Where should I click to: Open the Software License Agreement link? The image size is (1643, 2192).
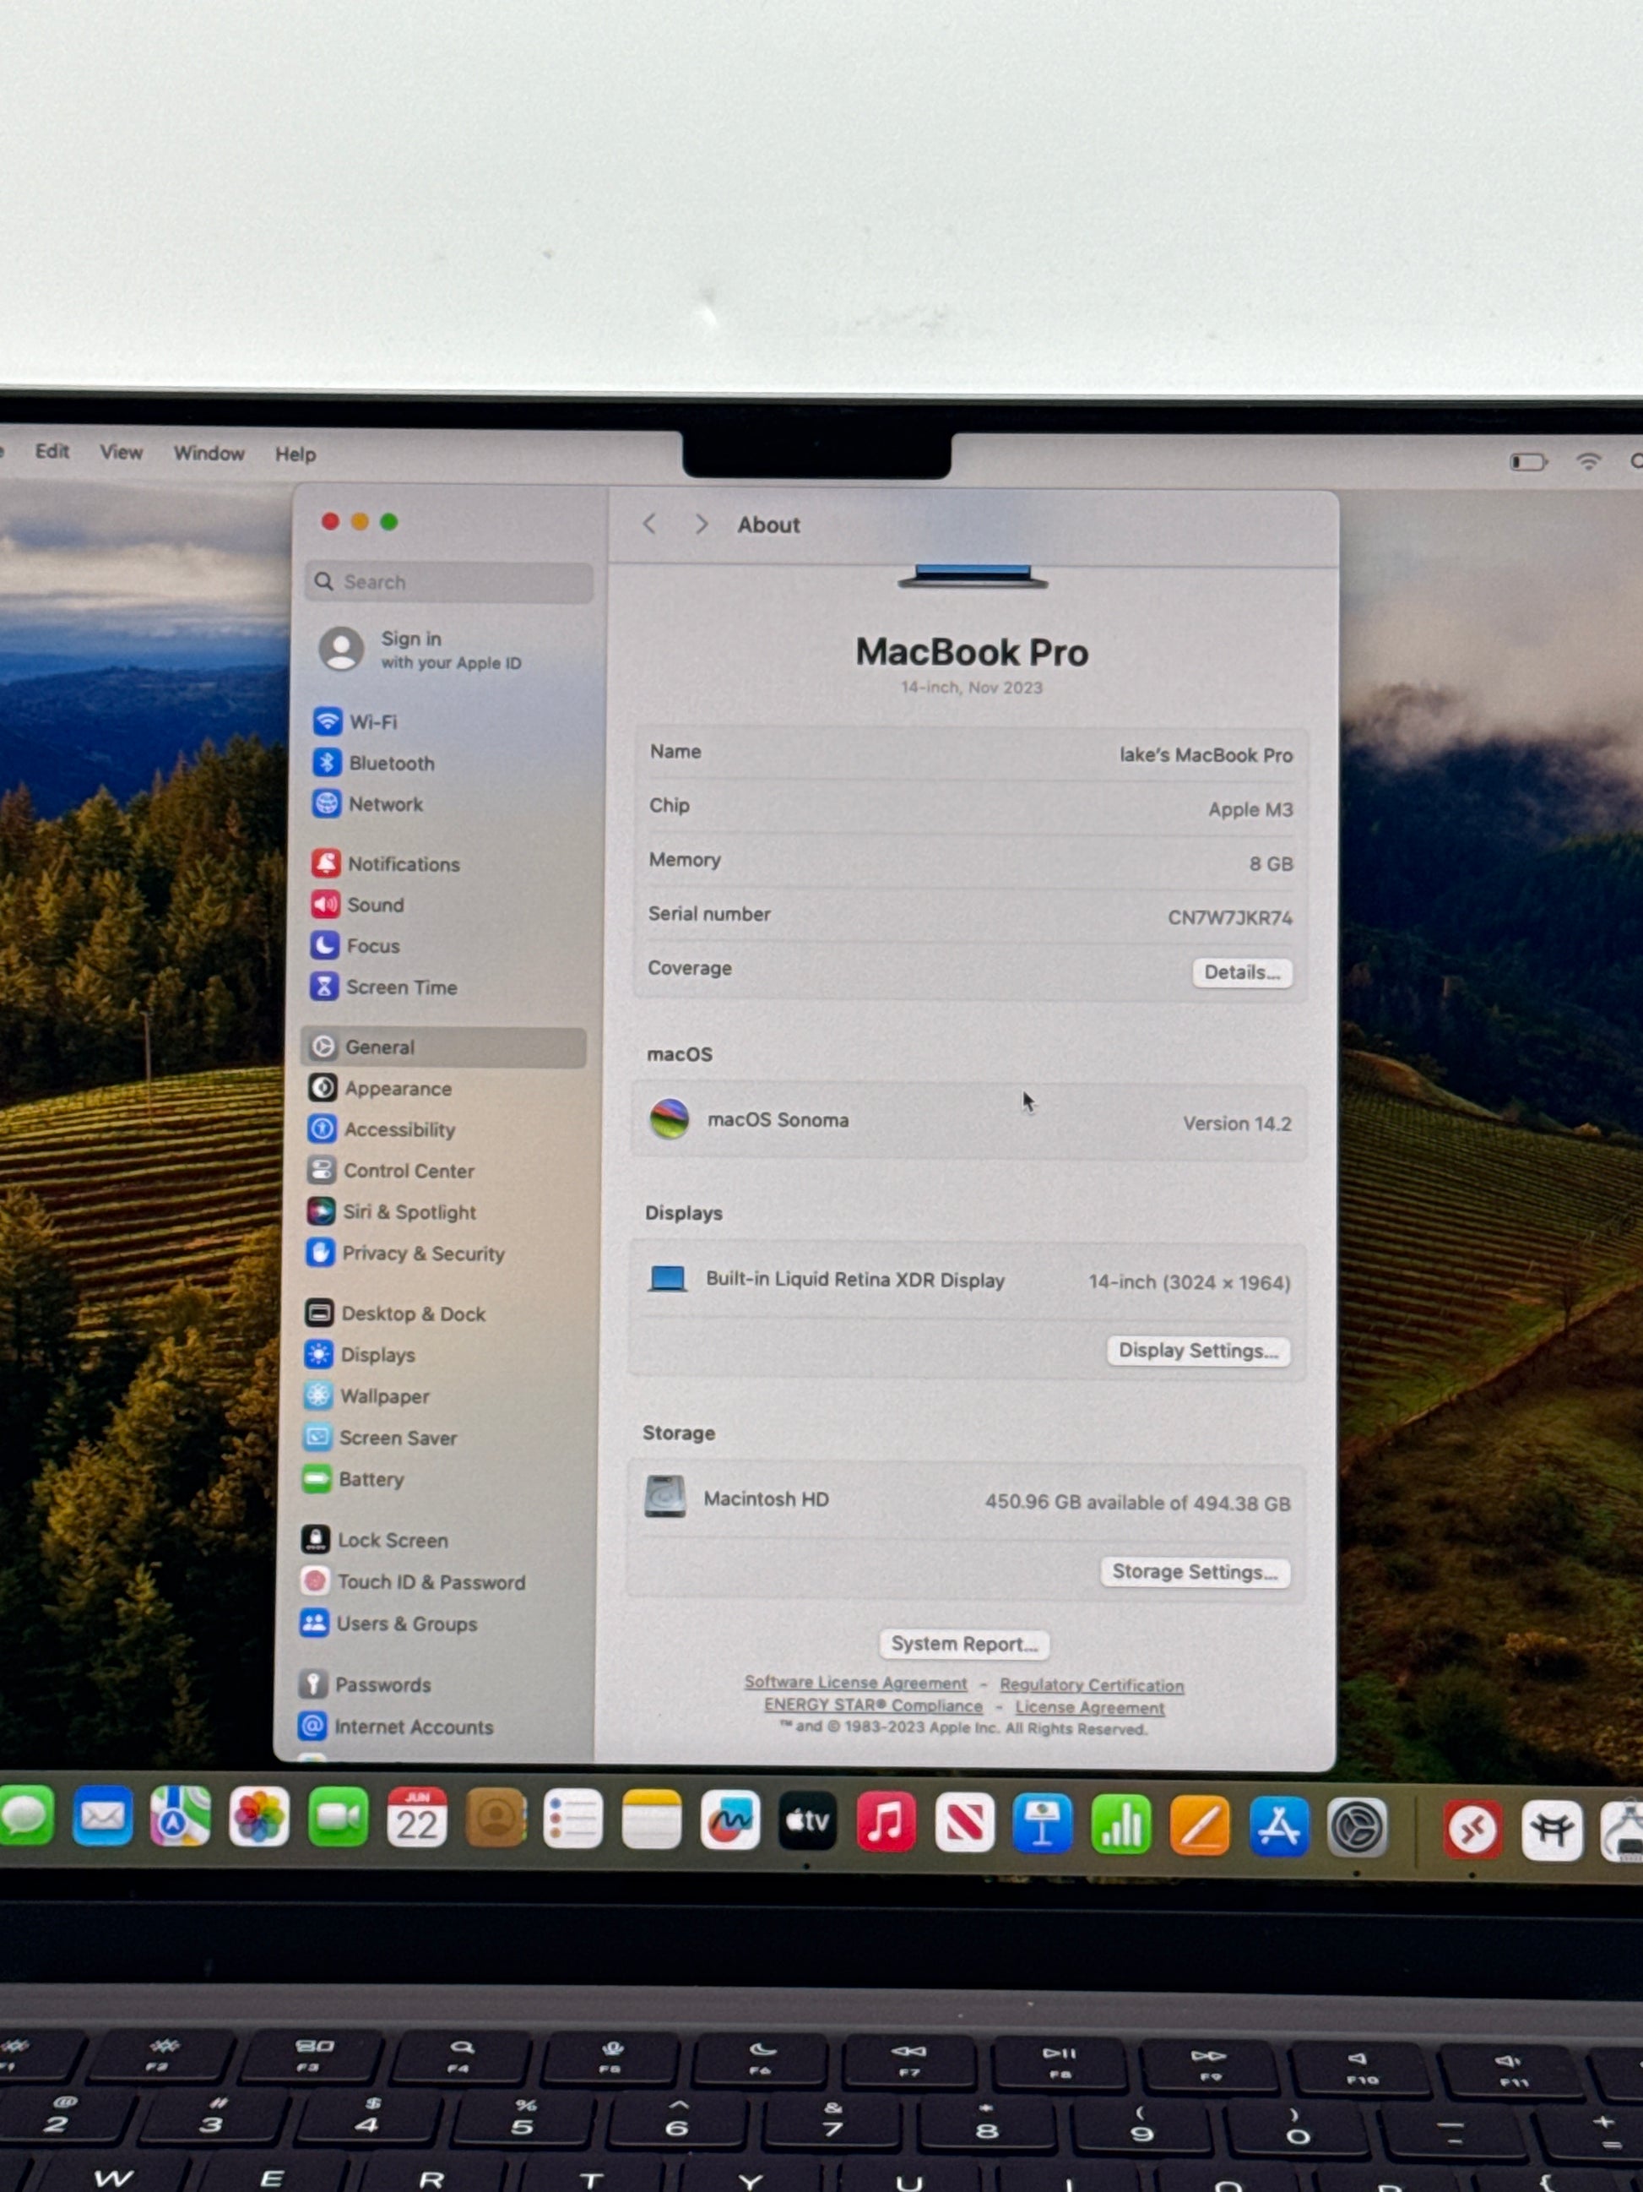pos(855,1683)
